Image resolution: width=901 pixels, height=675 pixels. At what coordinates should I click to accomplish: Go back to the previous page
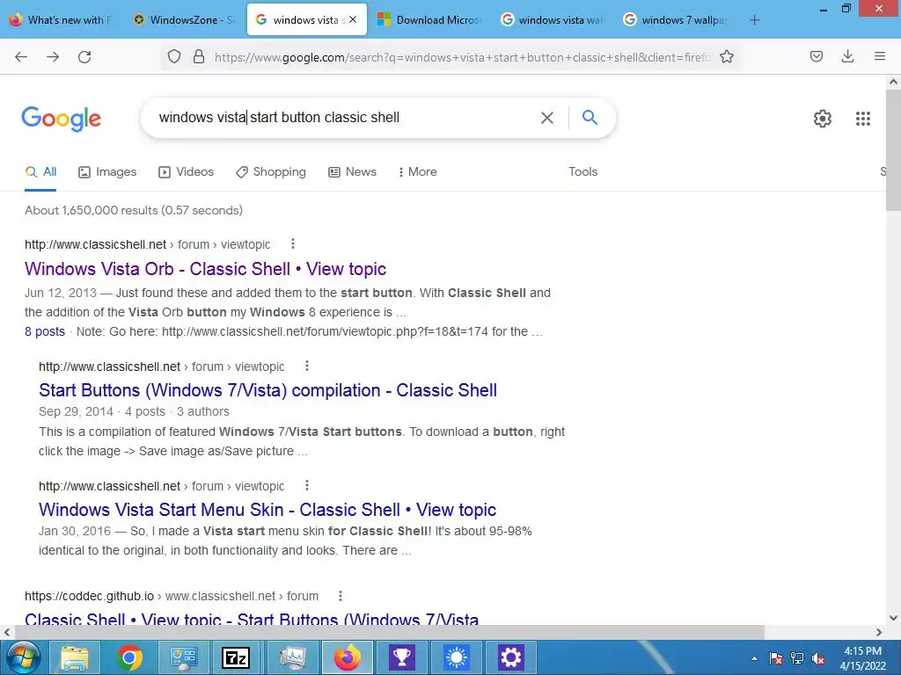[21, 57]
